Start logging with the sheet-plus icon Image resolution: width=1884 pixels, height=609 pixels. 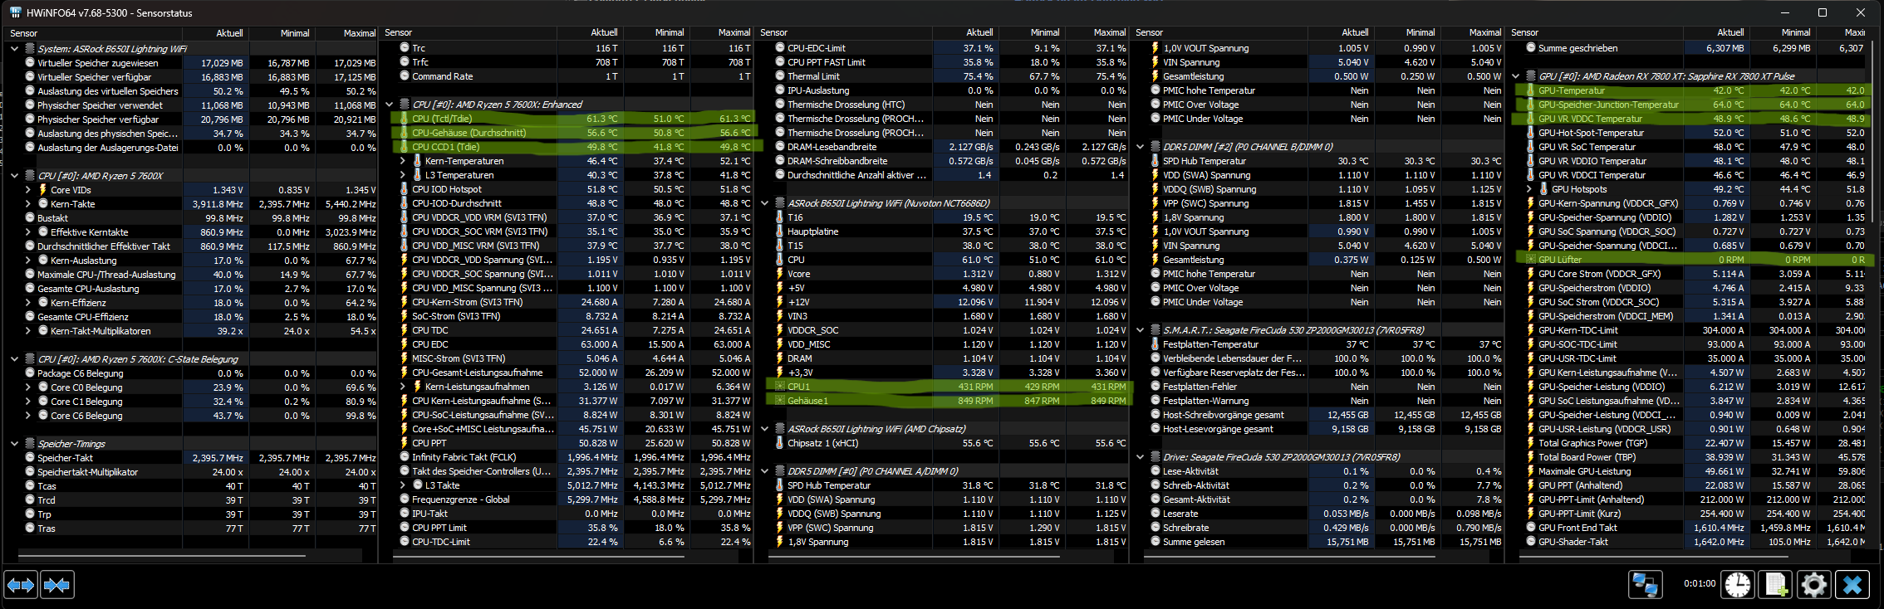tap(1775, 584)
